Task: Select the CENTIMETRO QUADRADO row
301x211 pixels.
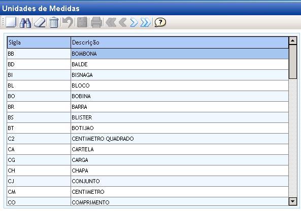Action: (148, 139)
